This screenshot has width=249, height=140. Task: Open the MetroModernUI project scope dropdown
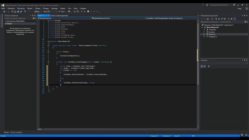pos(64,18)
